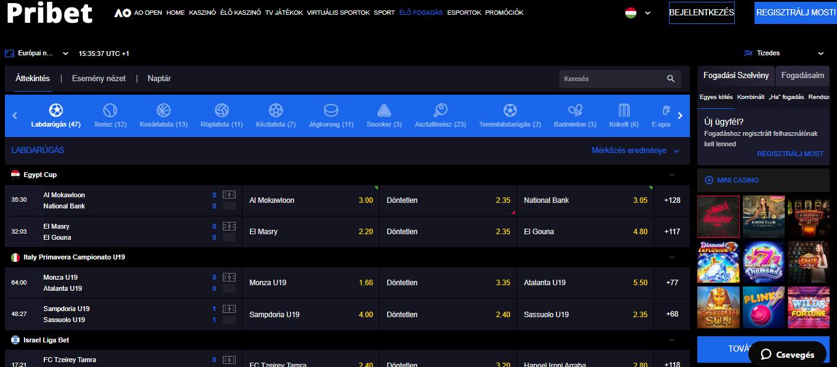
Task: Select the Badminton sport icon
Action: pos(575,110)
